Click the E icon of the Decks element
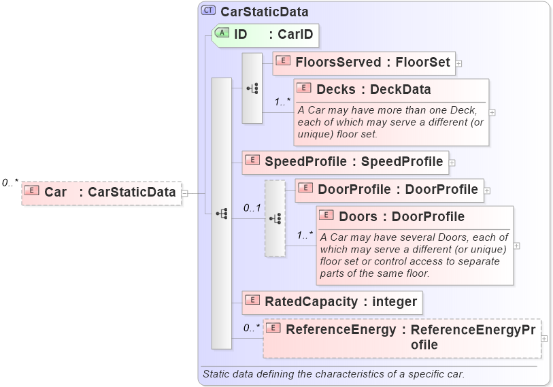This screenshot has width=553, height=387. (304, 88)
